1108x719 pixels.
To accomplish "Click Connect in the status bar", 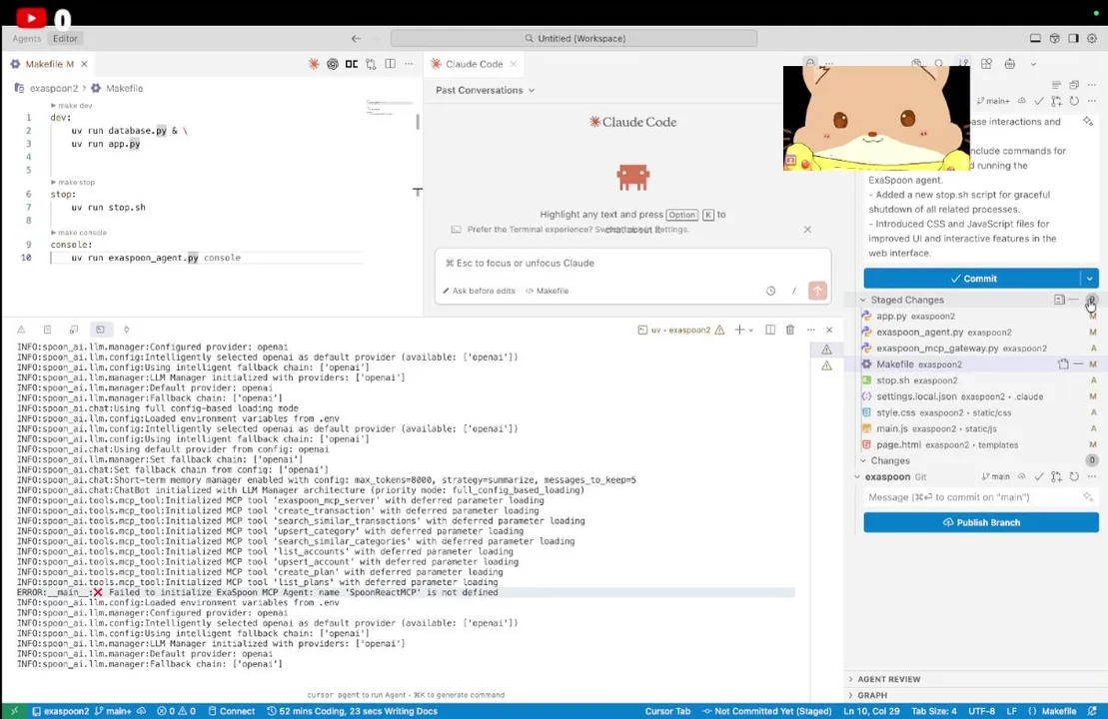I will (x=231, y=711).
